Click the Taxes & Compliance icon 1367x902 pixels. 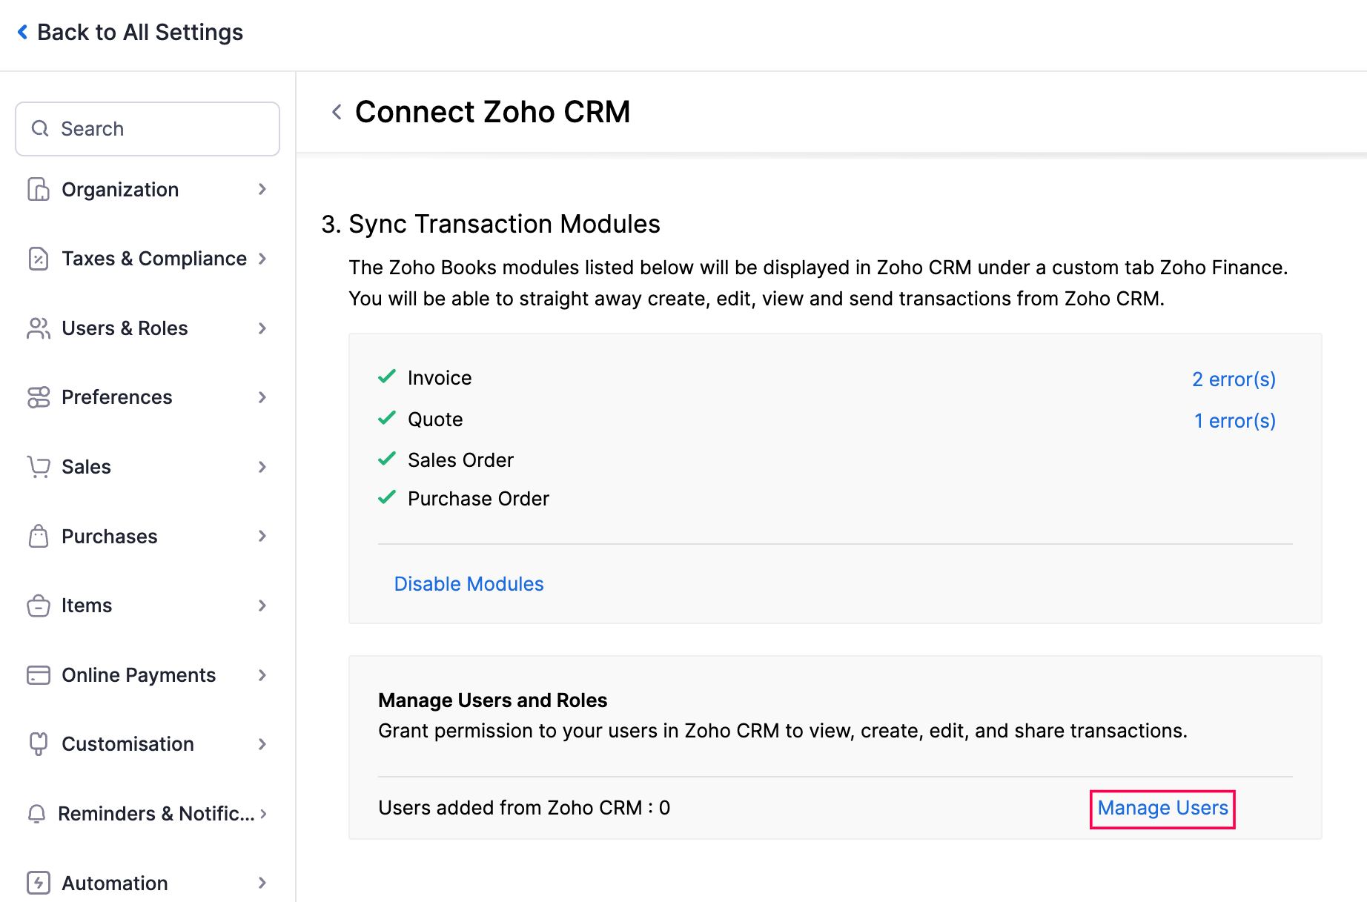click(38, 259)
